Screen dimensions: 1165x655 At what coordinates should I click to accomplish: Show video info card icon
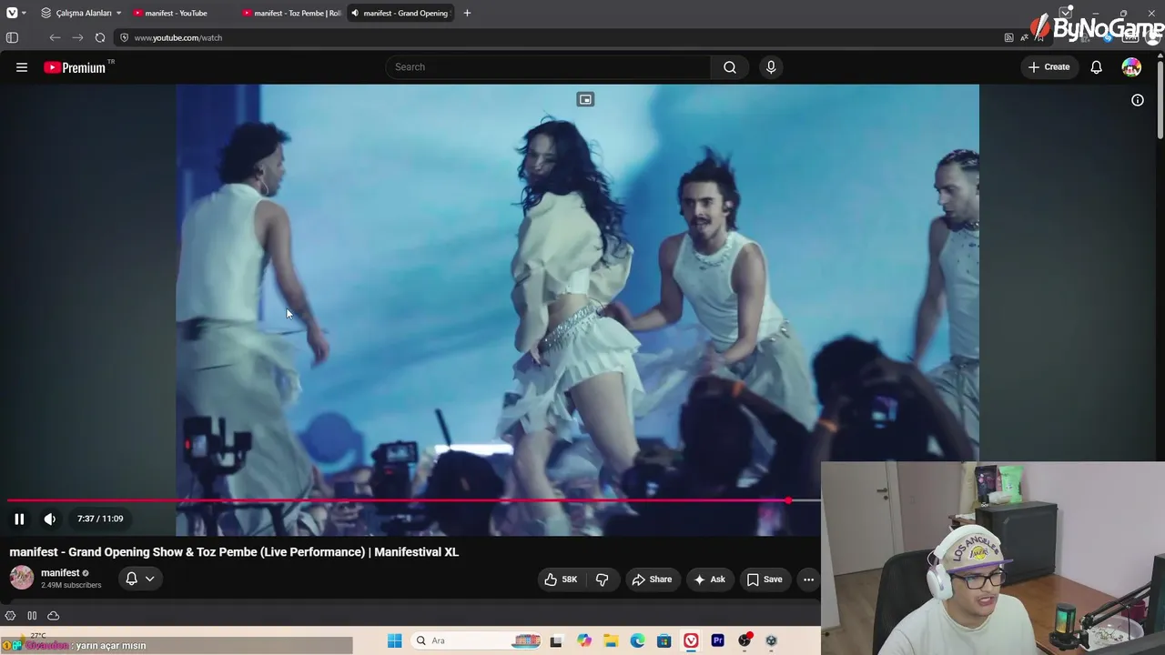click(x=1138, y=100)
